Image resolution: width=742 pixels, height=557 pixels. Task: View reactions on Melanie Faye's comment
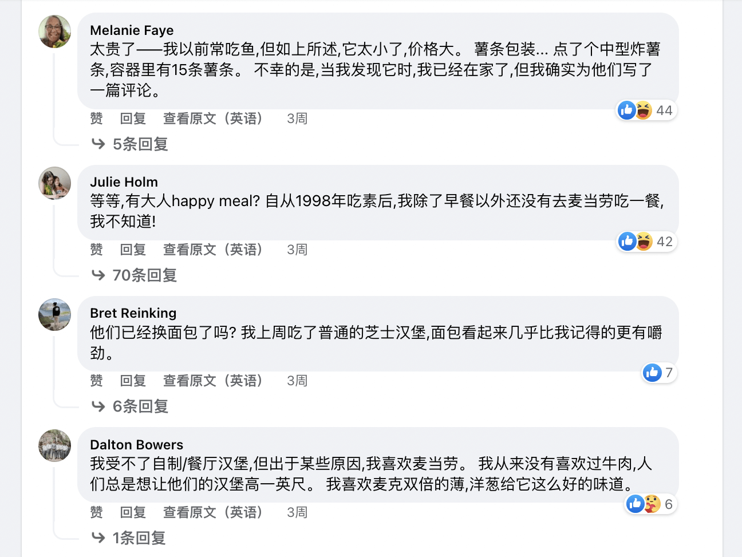pos(647,110)
